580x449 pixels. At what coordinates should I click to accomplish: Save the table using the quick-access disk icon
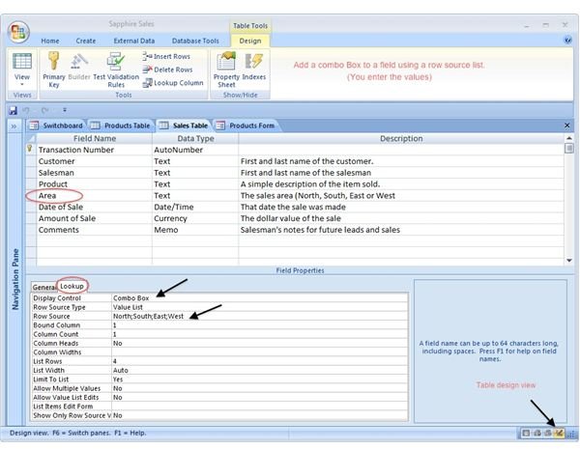pyautogui.click(x=13, y=110)
